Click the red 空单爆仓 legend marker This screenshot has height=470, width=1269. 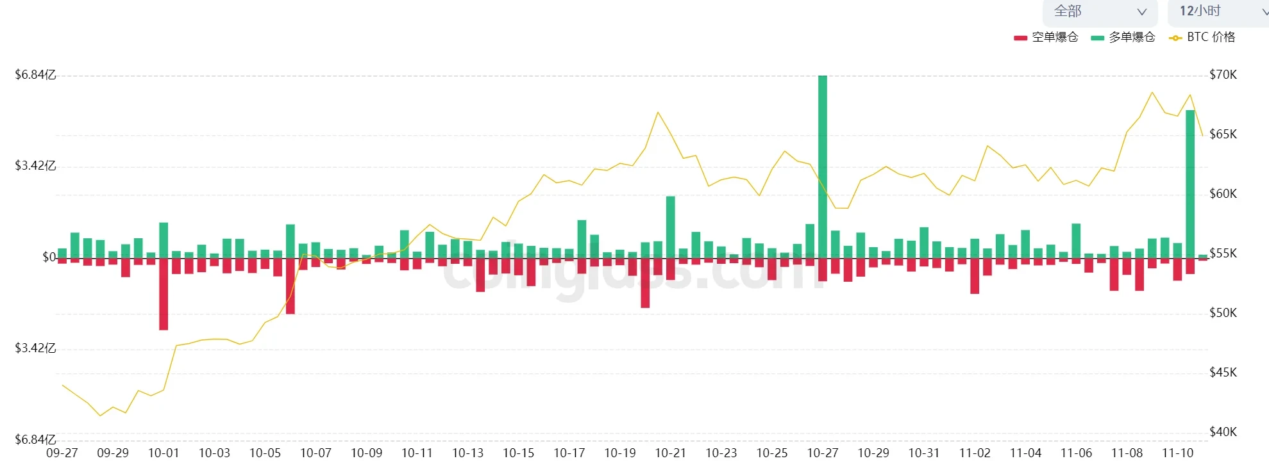(x=1020, y=38)
